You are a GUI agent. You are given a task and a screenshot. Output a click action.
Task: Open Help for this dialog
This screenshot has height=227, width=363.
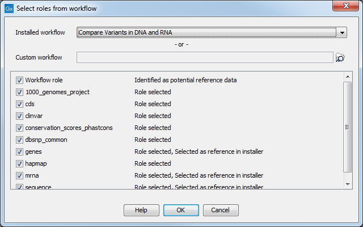[x=141, y=210]
